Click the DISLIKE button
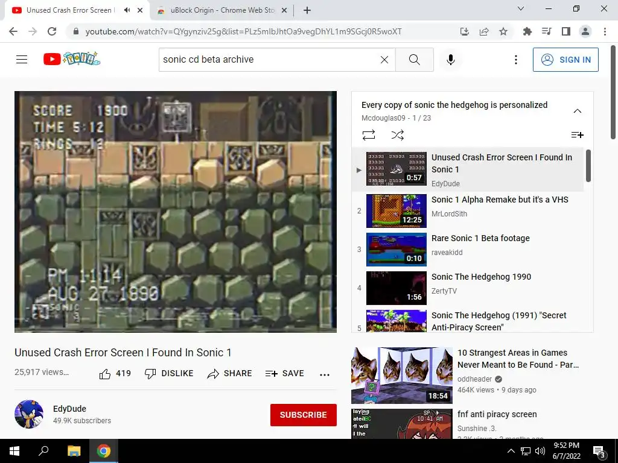The width and height of the screenshot is (618, 463). click(x=169, y=374)
